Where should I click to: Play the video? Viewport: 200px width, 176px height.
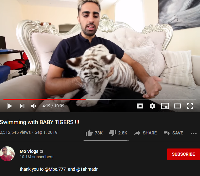pyautogui.click(x=10, y=106)
